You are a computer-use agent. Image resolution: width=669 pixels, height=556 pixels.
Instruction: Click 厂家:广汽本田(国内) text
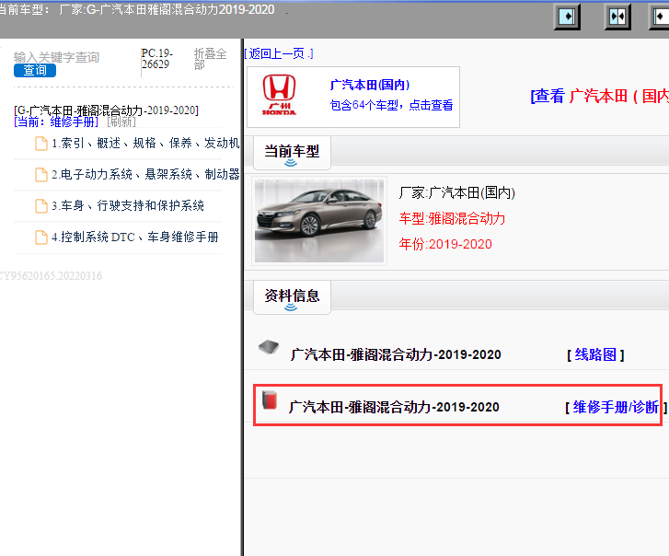pos(457,193)
